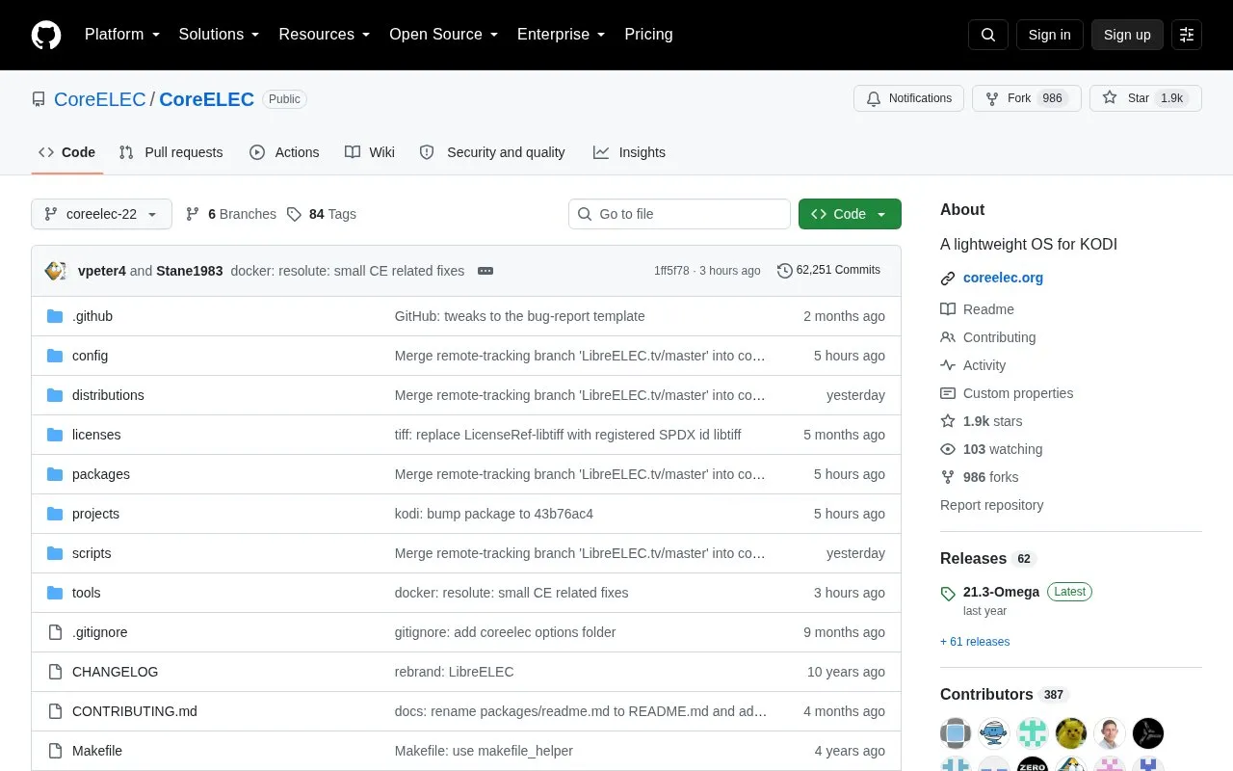Open the 6 Branches link
This screenshot has width=1233, height=771.
point(231,214)
